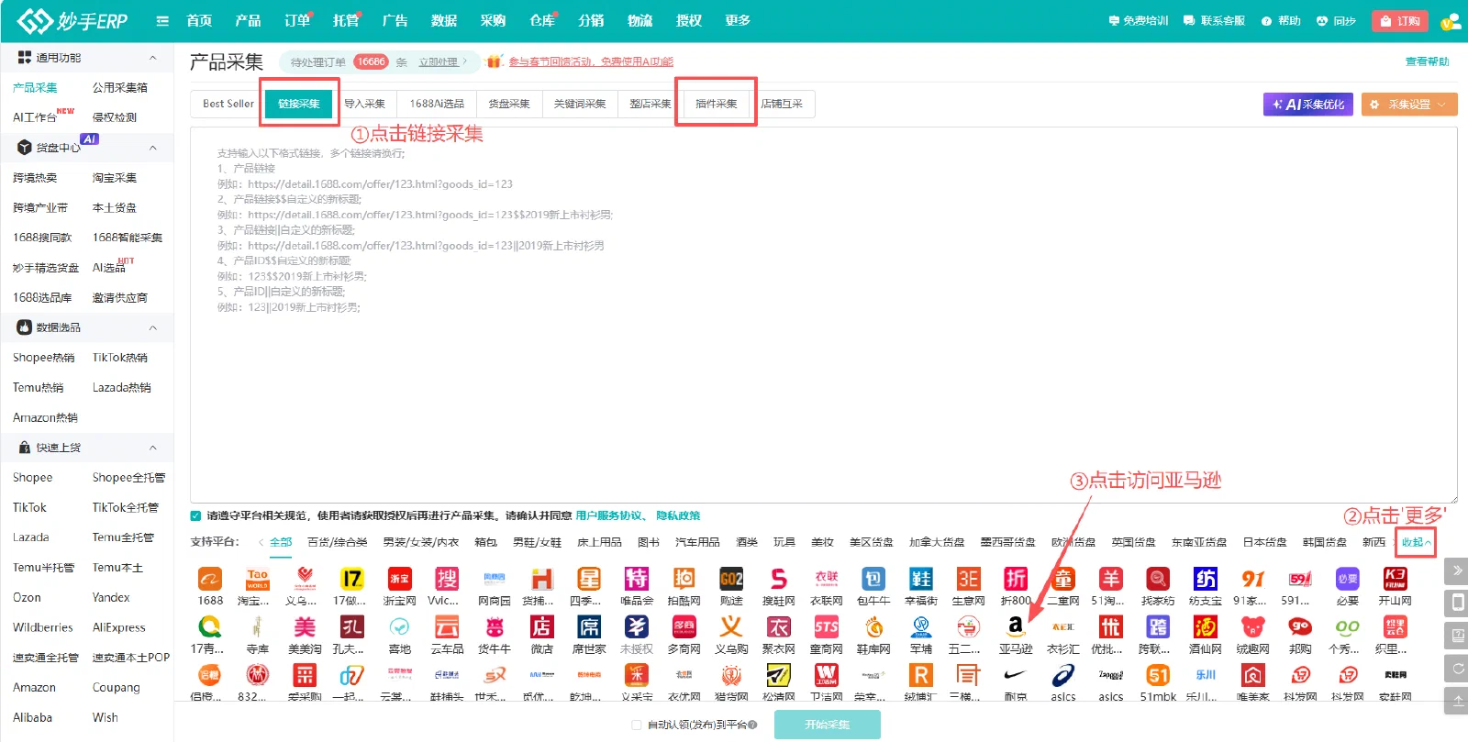
Task: Select the 义乌购 platform icon
Action: 731,627
